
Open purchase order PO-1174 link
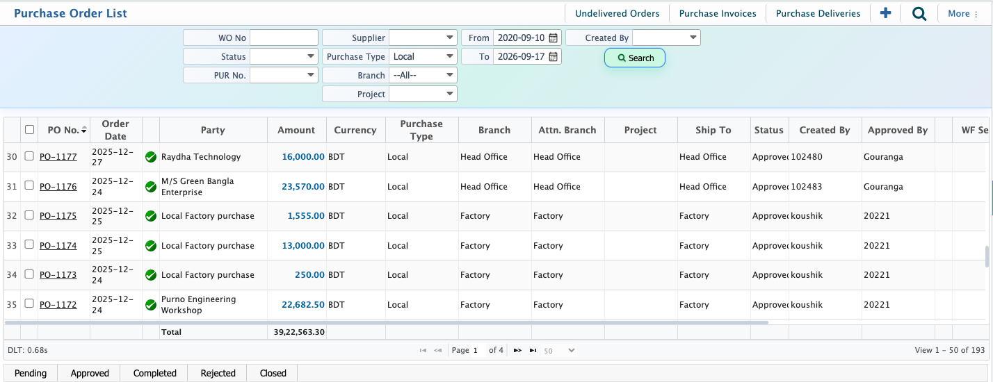tap(58, 246)
